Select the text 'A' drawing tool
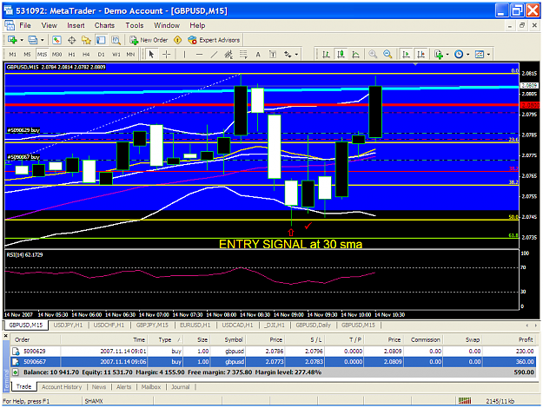This screenshot has width=543, height=408. coord(258,55)
